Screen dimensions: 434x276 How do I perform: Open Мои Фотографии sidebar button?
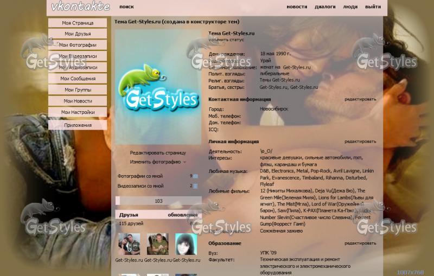tap(78, 45)
